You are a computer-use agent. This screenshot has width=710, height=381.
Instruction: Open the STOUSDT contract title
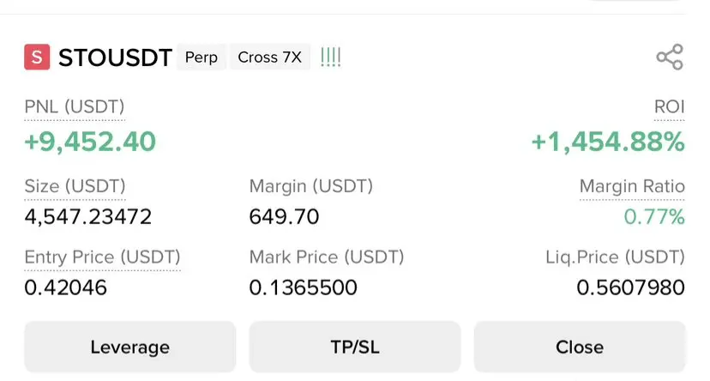pos(115,57)
